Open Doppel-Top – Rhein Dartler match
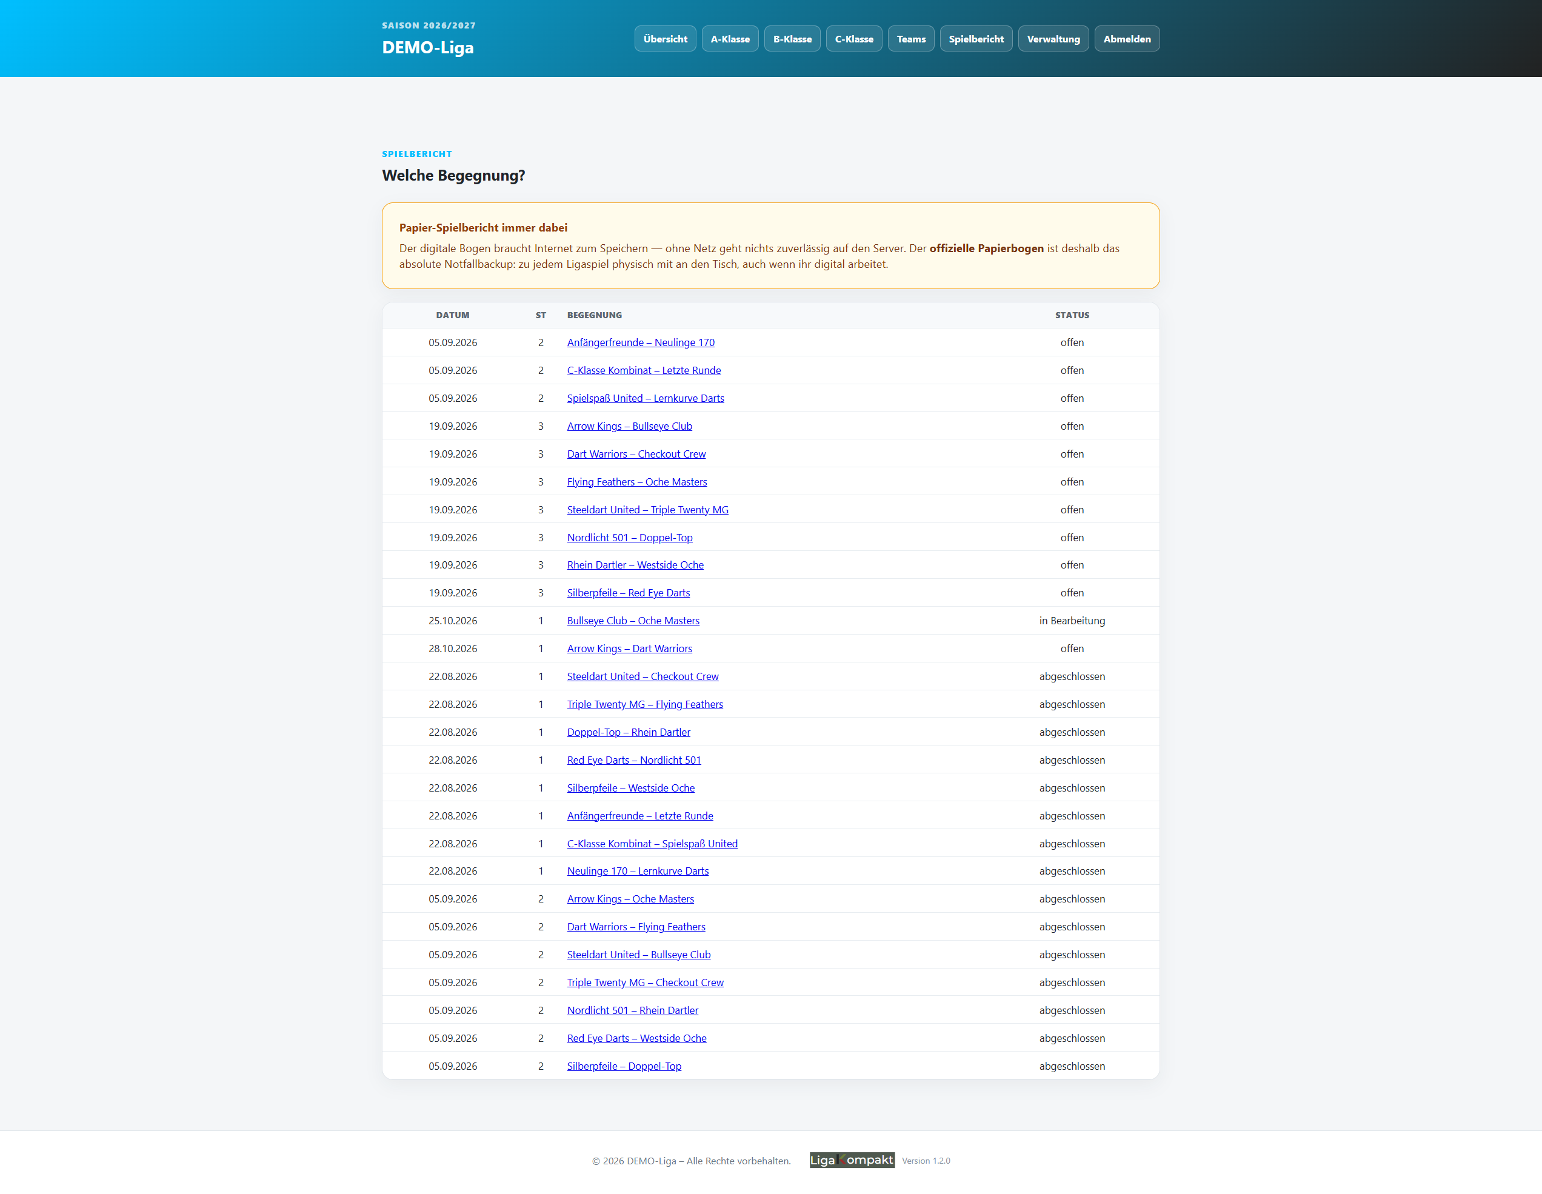Viewport: 1542px width, 1194px height. (629, 732)
